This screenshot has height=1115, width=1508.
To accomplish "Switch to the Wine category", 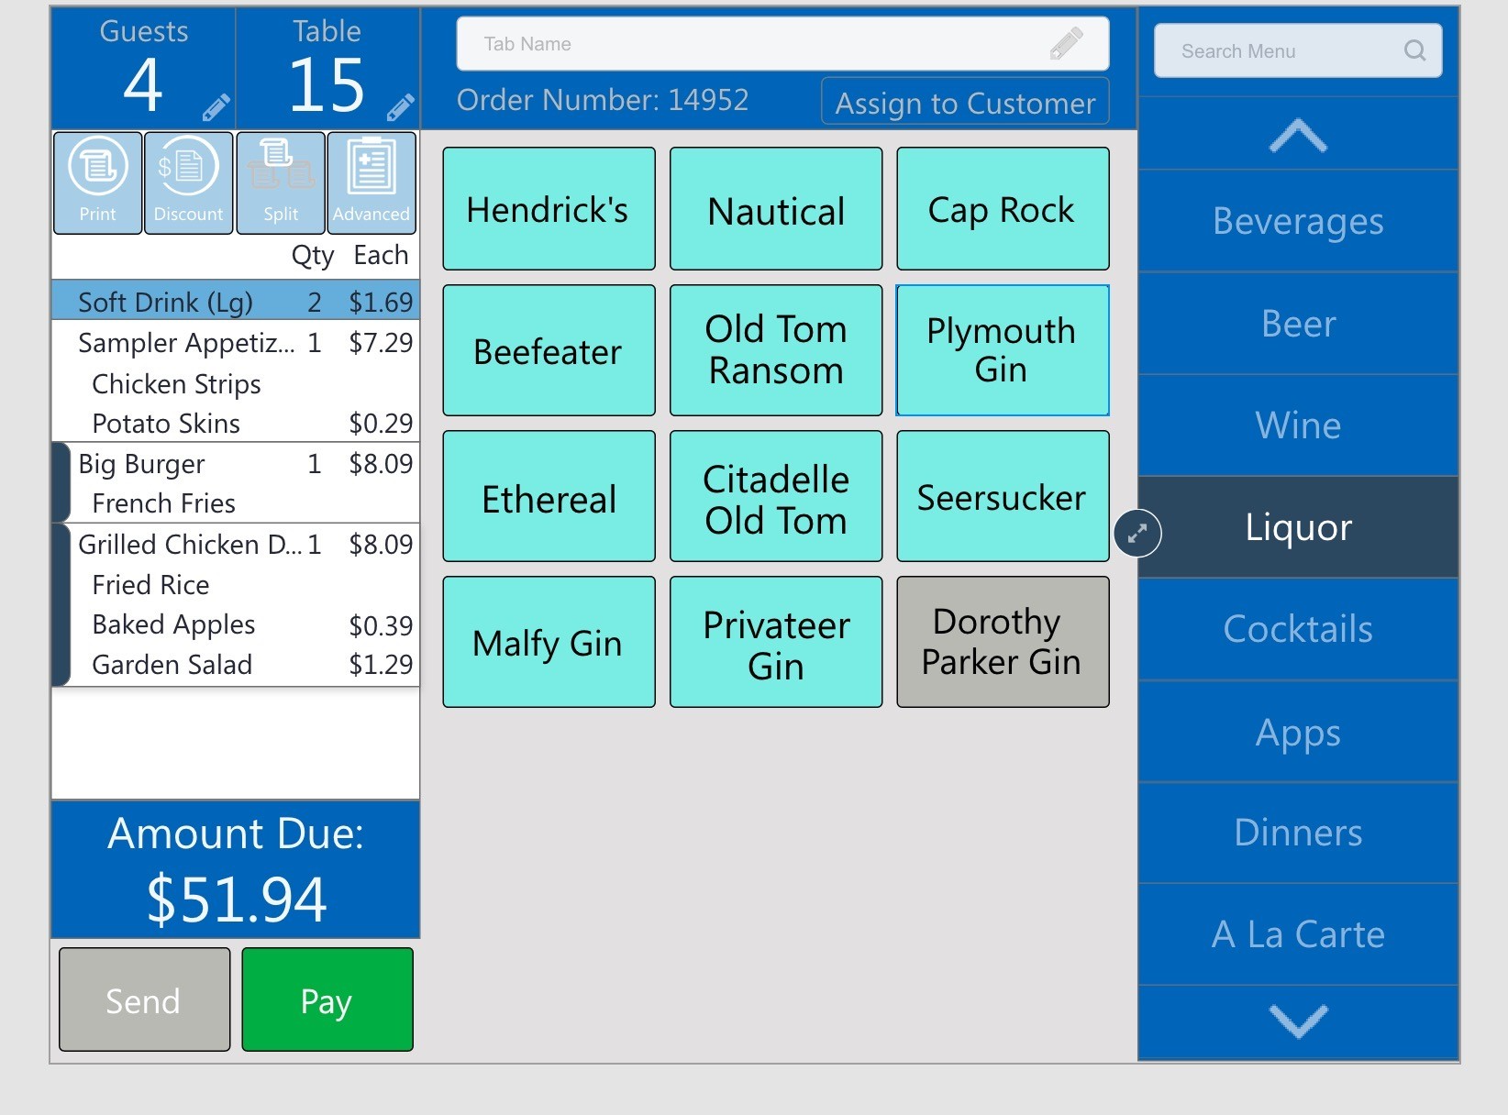I will (x=1298, y=425).
